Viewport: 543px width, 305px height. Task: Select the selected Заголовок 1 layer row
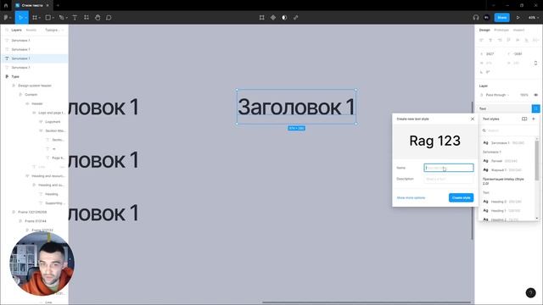34,58
